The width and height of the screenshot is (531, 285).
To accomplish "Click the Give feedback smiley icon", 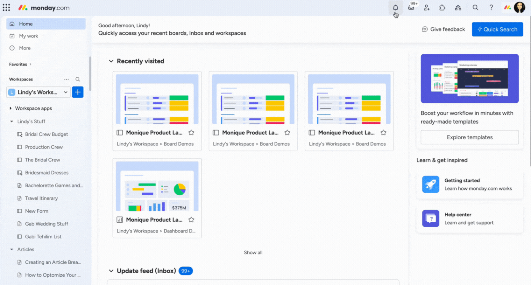I will [x=425, y=29].
